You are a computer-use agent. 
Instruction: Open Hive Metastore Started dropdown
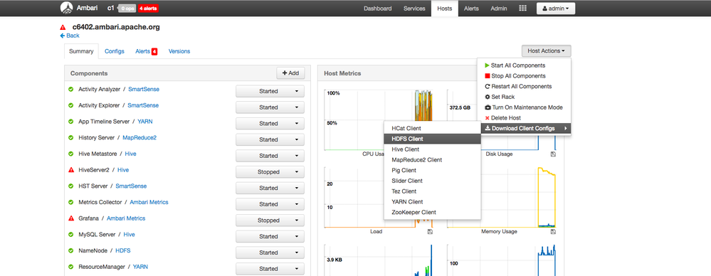click(x=270, y=156)
